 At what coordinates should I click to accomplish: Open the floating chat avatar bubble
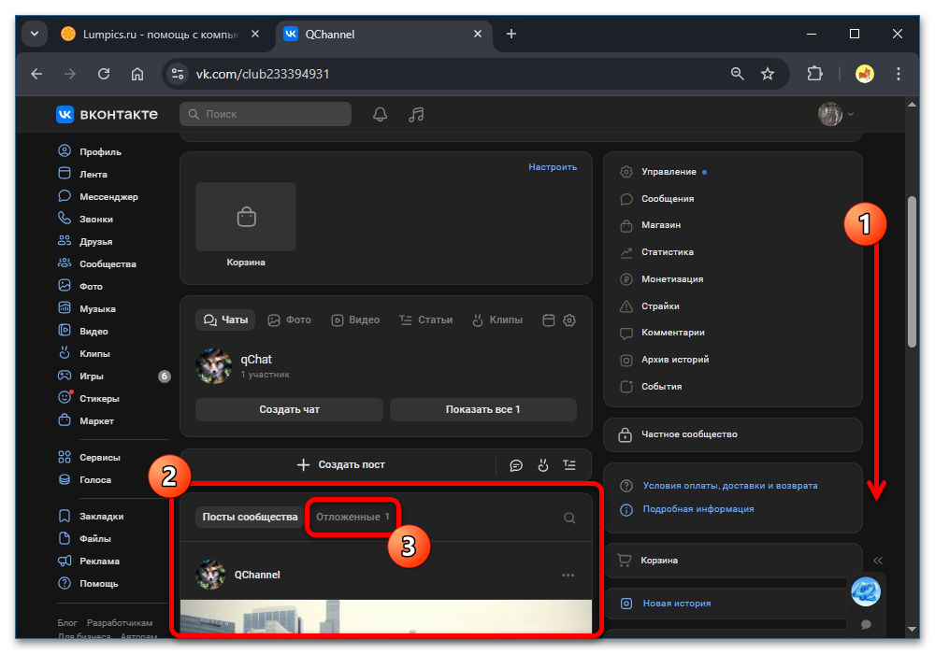(865, 591)
